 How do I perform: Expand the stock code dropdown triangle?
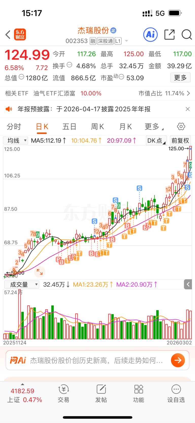click(x=126, y=41)
